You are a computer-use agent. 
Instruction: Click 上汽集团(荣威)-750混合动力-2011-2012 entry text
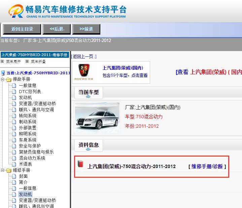pyautogui.click(x=132, y=167)
